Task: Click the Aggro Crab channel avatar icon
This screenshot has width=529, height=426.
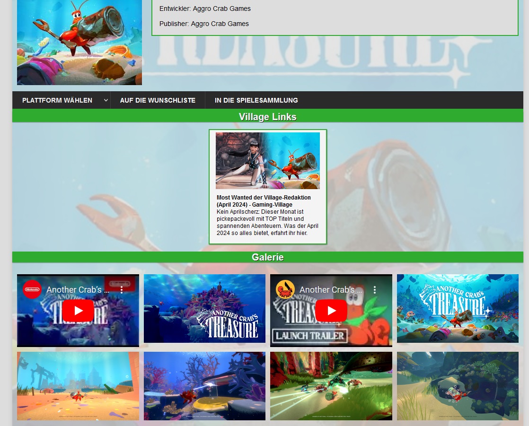Action: (285, 289)
